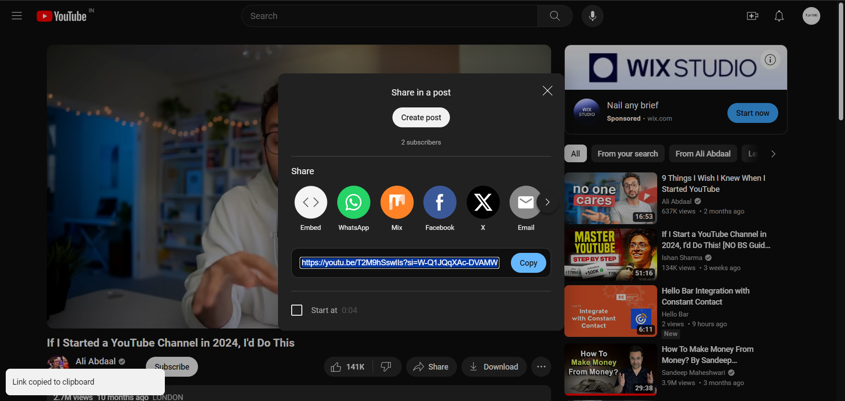This screenshot has width=845, height=401.
Task: Click the Create post button
Action: (x=421, y=118)
